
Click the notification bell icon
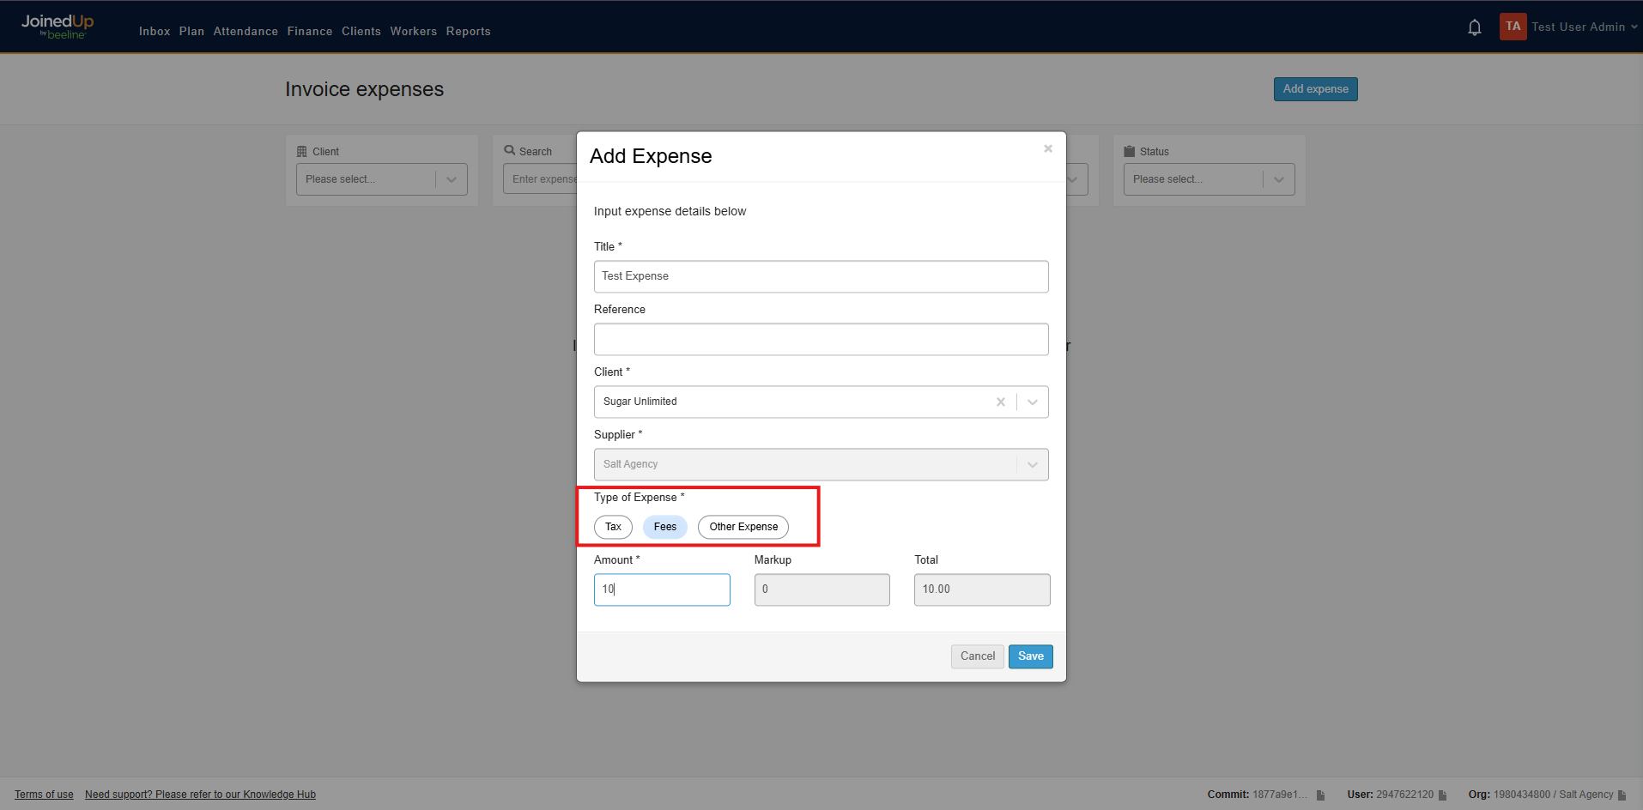(x=1475, y=27)
